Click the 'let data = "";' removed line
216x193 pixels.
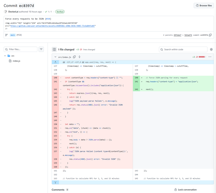click(72, 124)
